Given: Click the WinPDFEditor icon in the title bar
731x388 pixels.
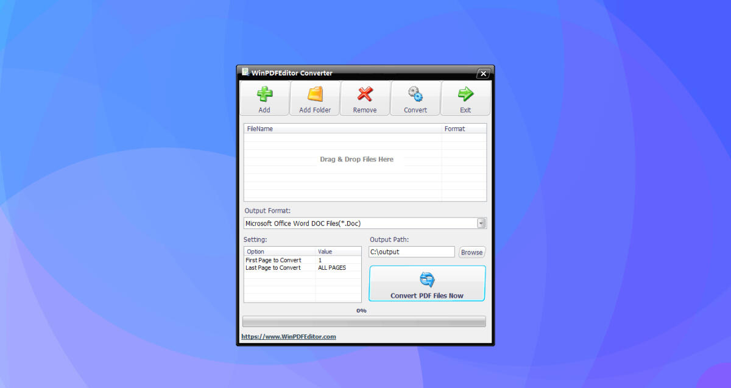Looking at the screenshot, I should click(x=245, y=72).
